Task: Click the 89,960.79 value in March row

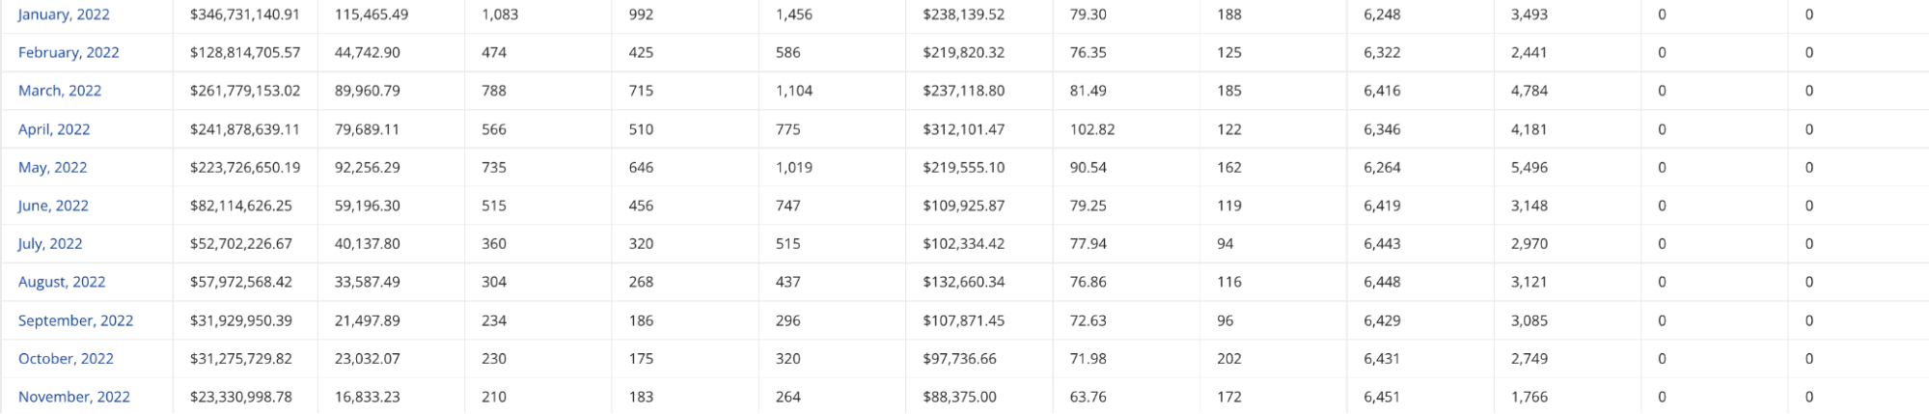Action: [x=367, y=91]
